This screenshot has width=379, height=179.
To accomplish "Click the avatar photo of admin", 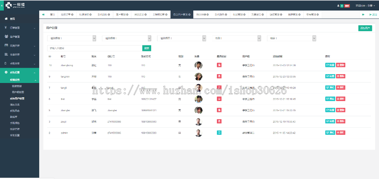I will coord(198,133).
